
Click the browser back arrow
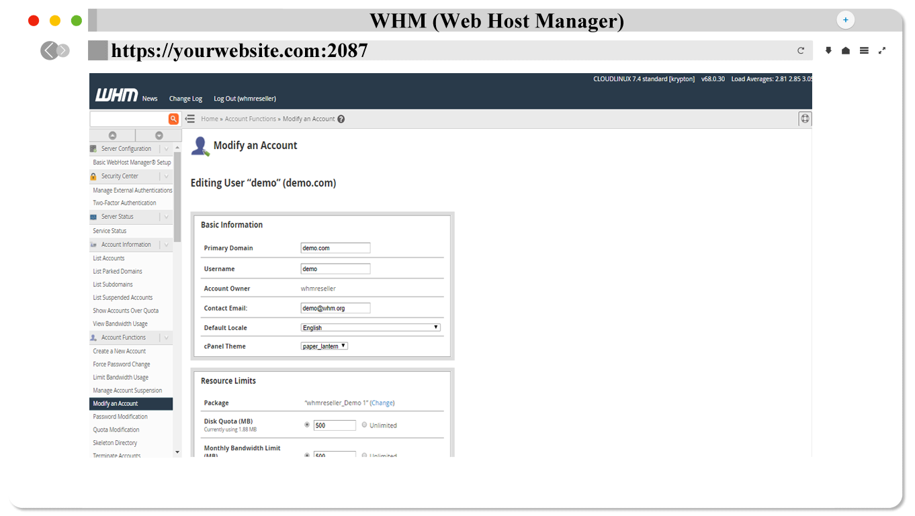tap(48, 50)
